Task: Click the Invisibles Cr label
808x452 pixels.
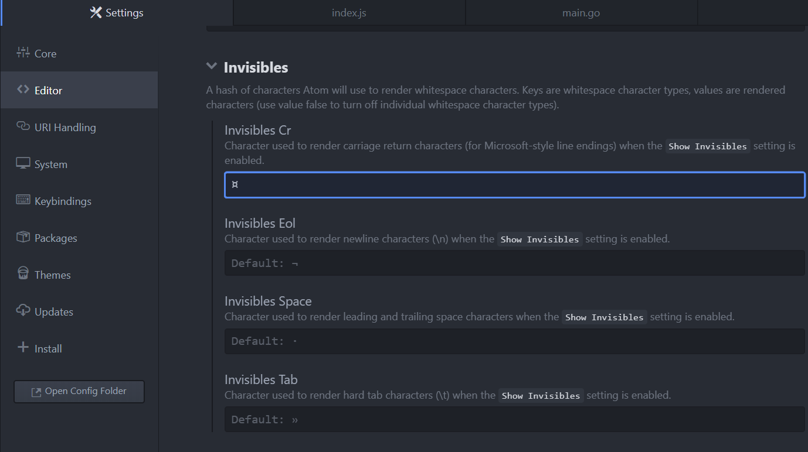Action: (x=258, y=130)
